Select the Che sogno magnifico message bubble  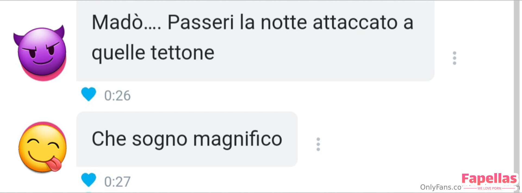pos(187,139)
